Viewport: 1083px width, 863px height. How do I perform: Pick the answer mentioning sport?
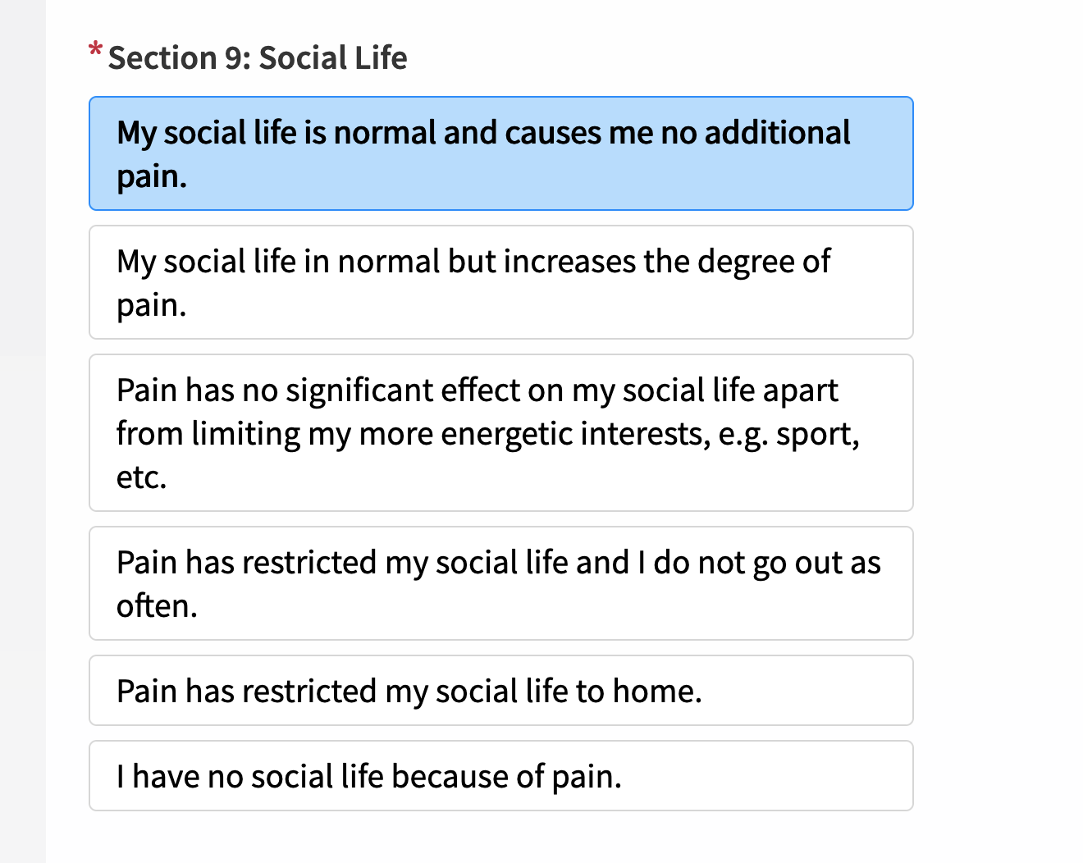[x=500, y=432]
